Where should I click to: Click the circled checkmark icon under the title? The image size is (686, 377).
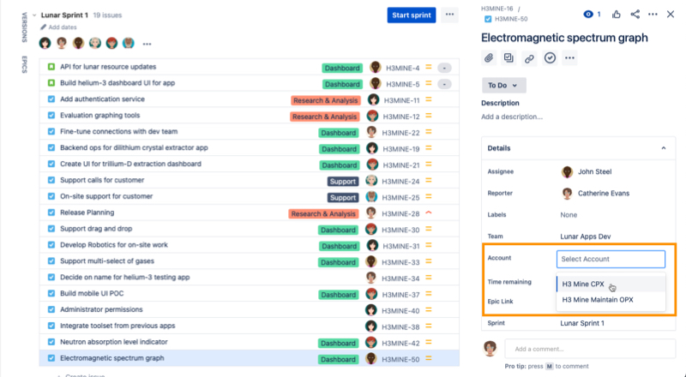click(x=551, y=58)
